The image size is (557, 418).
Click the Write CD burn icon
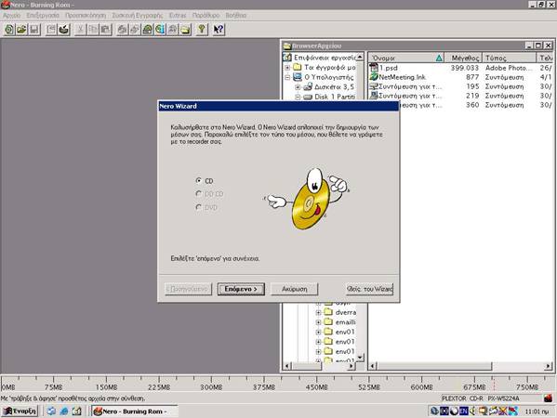click(x=64, y=29)
